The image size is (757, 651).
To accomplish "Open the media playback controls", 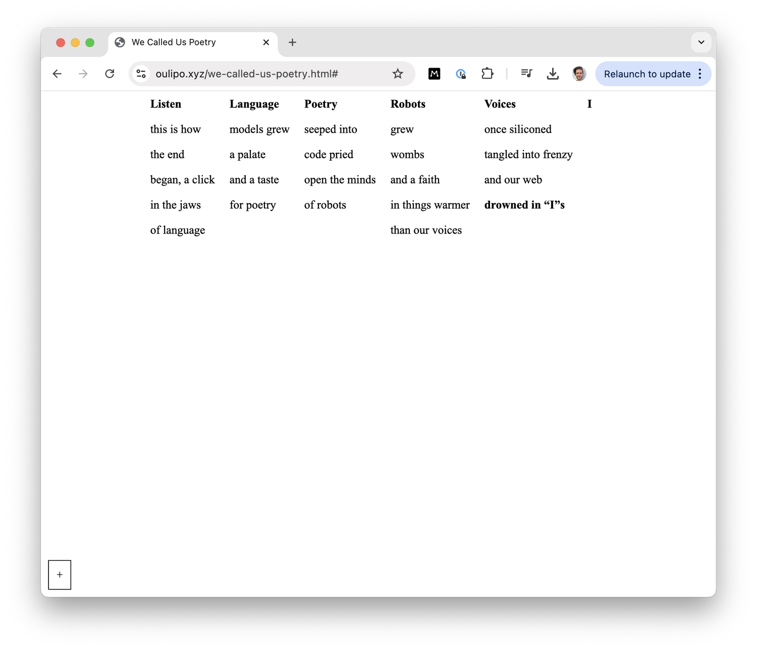I will point(526,74).
